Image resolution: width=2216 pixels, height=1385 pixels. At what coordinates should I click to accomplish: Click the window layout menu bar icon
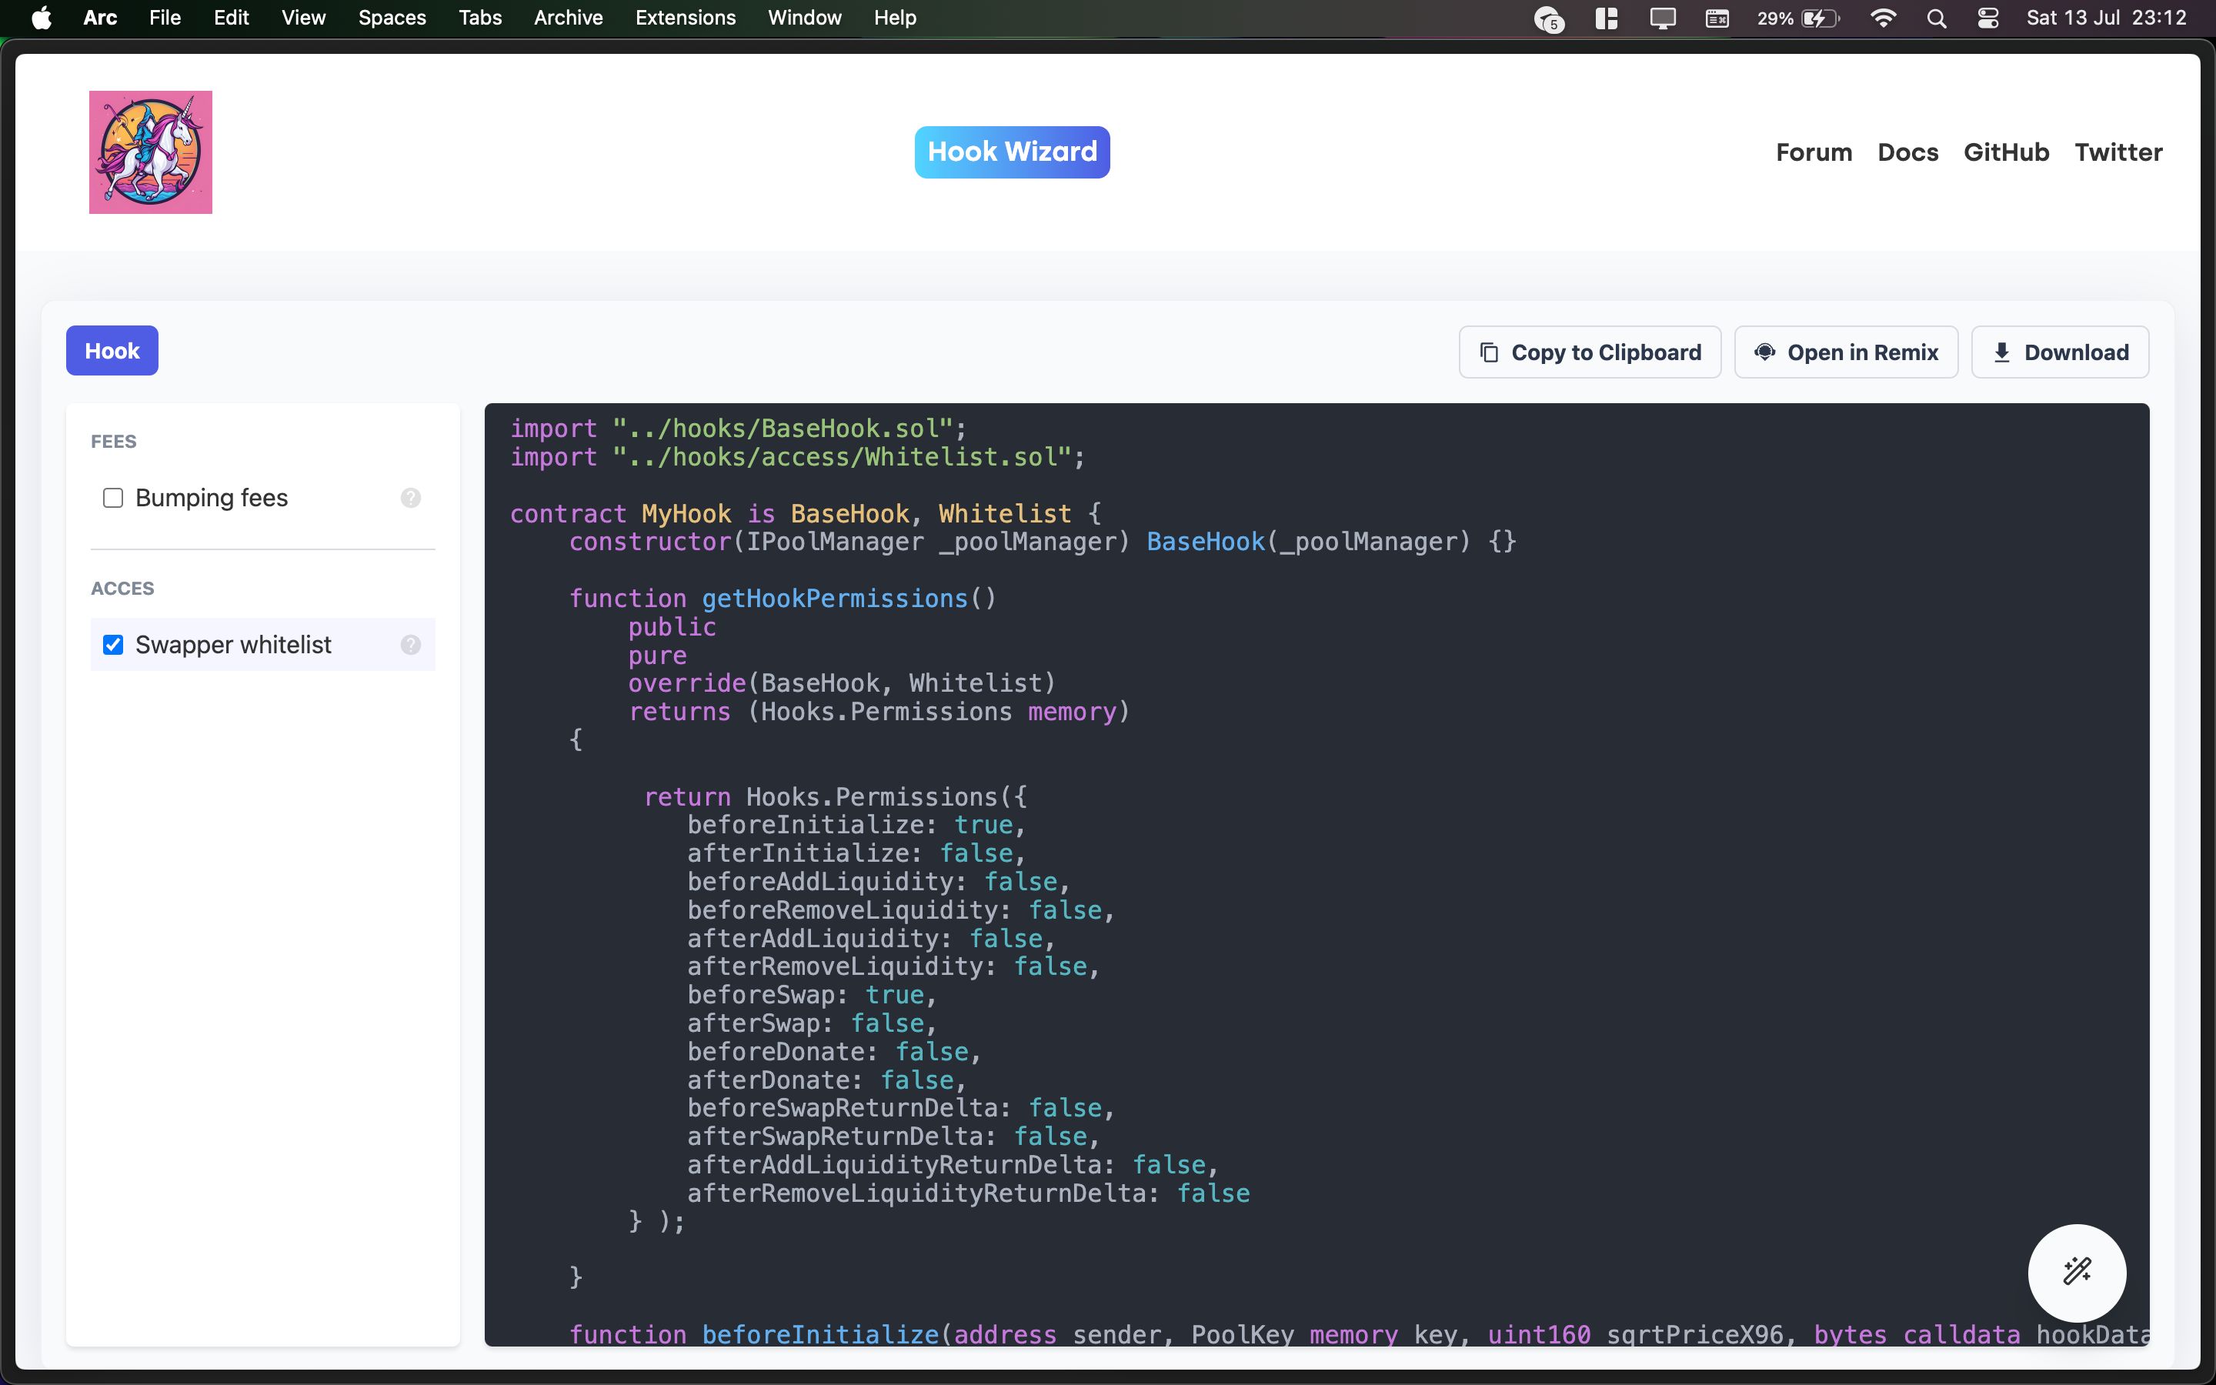[1606, 18]
